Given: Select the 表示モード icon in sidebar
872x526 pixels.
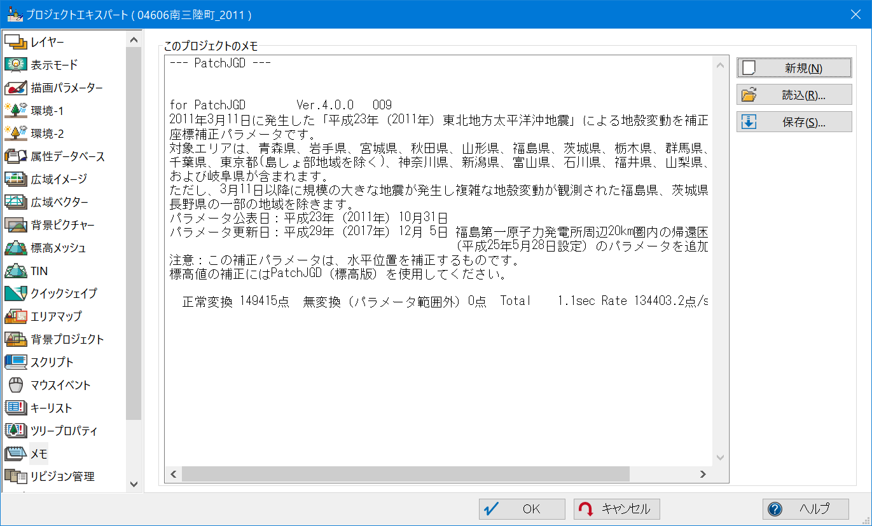Looking at the screenshot, I should tap(15, 65).
